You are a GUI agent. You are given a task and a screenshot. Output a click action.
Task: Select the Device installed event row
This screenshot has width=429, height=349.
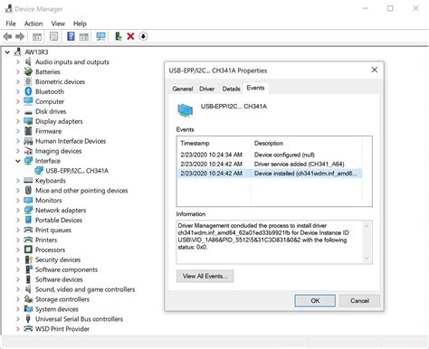(270, 174)
